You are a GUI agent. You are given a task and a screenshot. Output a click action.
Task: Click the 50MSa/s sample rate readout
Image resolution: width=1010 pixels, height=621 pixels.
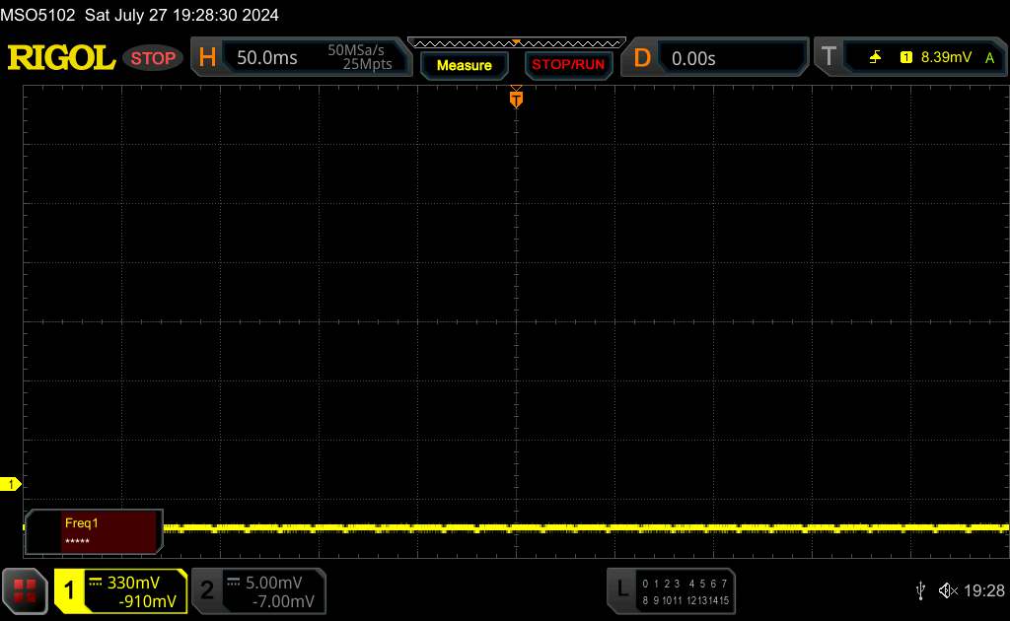[x=355, y=50]
